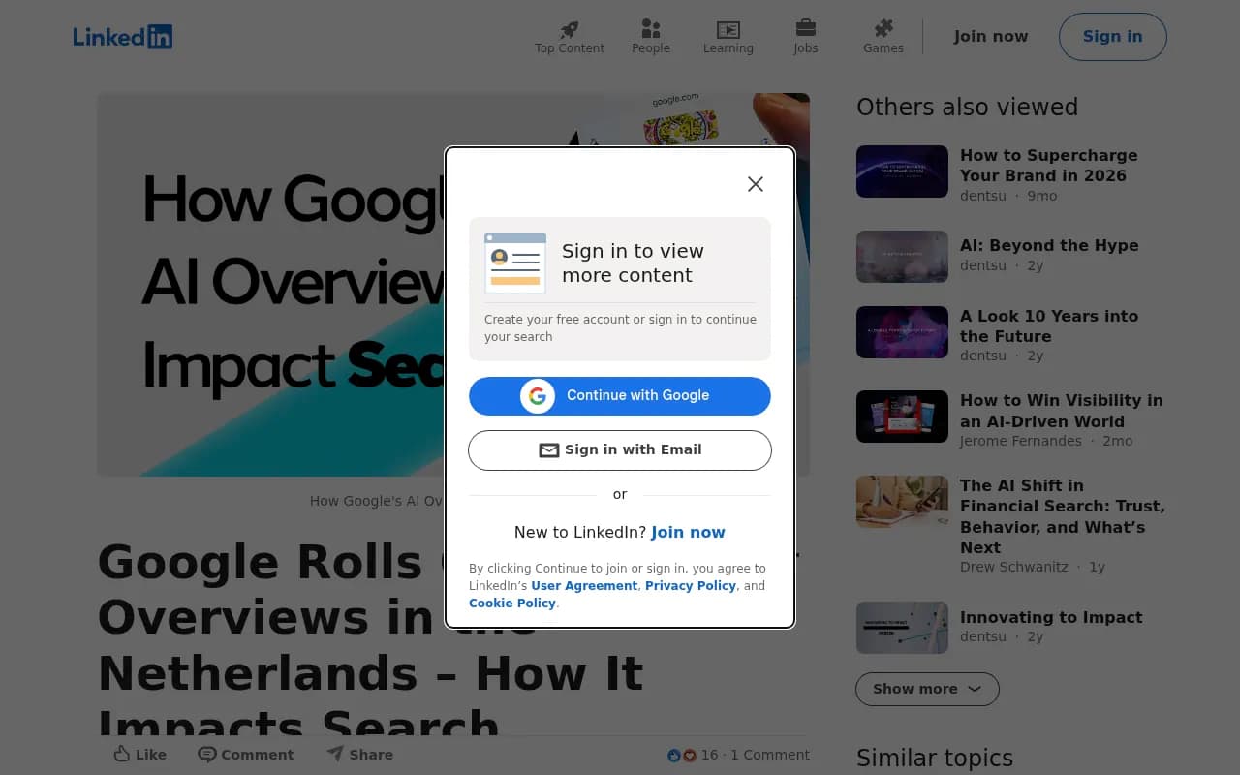This screenshot has height=775, width=1240.
Task: Open thumbnail for How to Supercharge Your Brand
Action: (902, 171)
